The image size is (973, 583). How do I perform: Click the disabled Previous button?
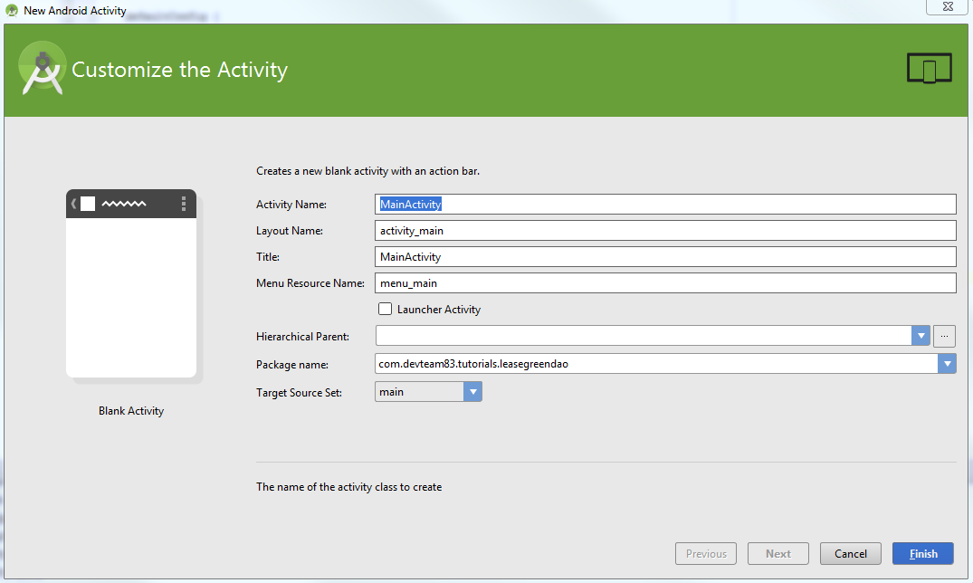point(706,554)
